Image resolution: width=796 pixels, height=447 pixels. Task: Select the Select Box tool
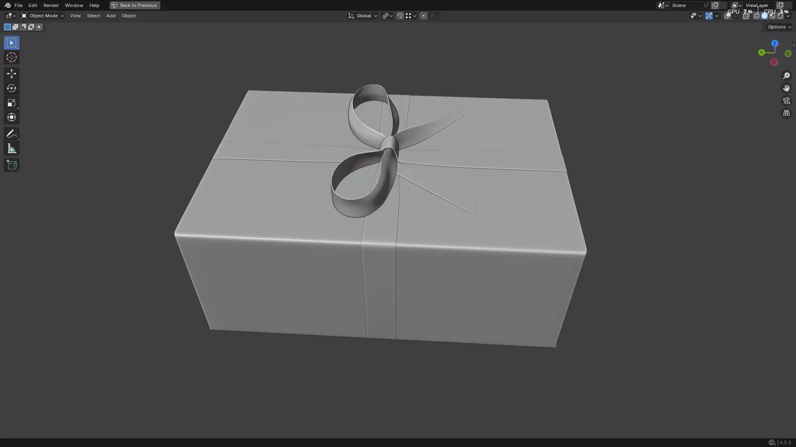12,43
